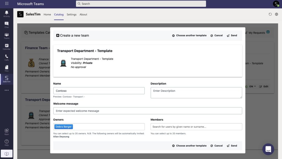This screenshot has width=282, height=159.
Task: Select the Debra Berger owner tag
Action: pyautogui.click(x=64, y=127)
